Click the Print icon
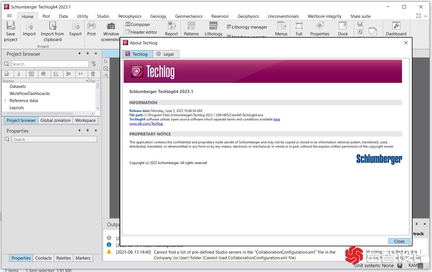The height and width of the screenshot is (272, 432). coord(91,26)
